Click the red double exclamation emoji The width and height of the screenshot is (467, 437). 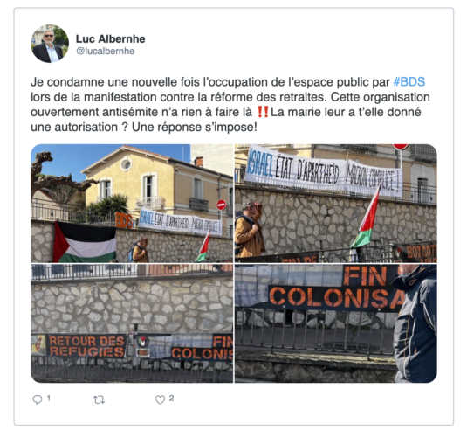click(263, 112)
